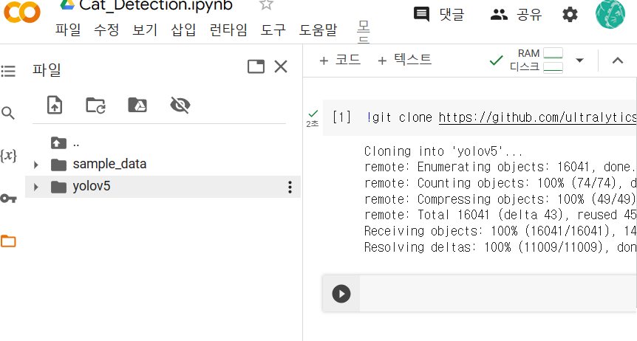Open runtime connection dropdown arrow
Screen dimensions: 637x341
(x=579, y=61)
